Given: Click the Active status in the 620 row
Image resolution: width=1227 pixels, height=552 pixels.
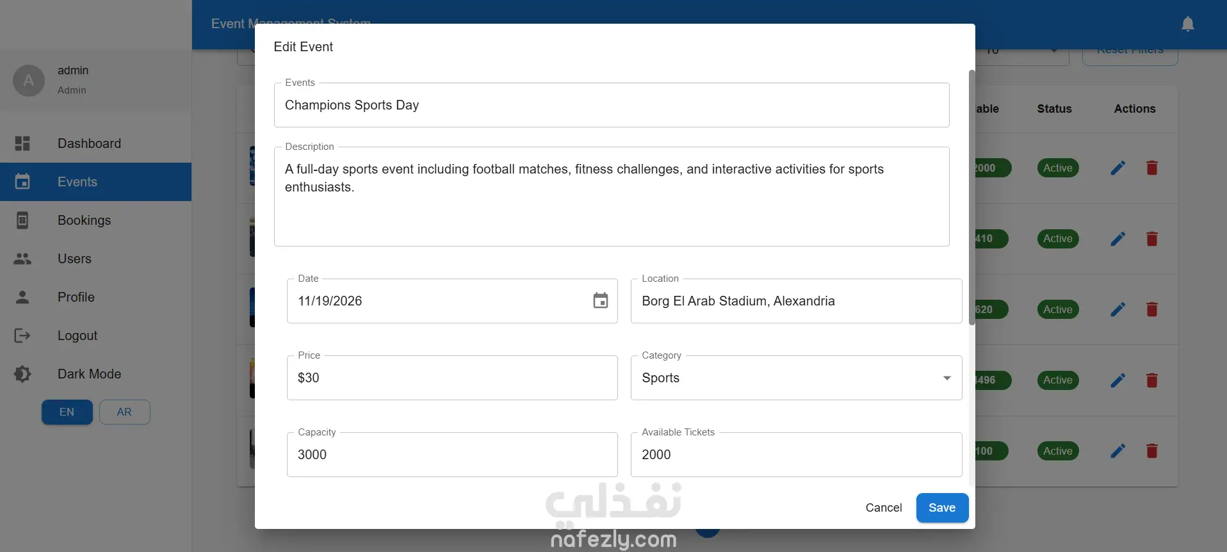Looking at the screenshot, I should (1058, 310).
